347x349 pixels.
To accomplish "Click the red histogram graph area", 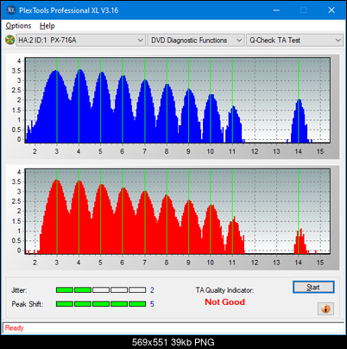I will [178, 212].
